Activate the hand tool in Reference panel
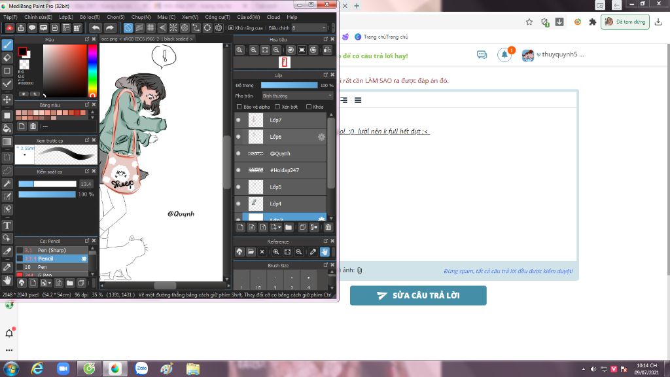The height and width of the screenshot is (377, 670). click(x=325, y=252)
